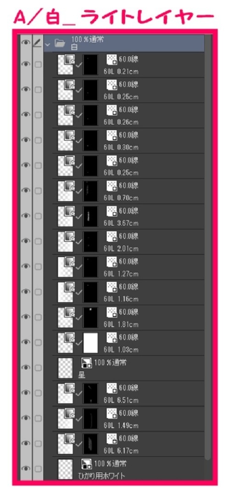This screenshot has height=496, width=230.
Task: Click the tone icon of the 60L 2.01cm layer
Action: [112, 236]
